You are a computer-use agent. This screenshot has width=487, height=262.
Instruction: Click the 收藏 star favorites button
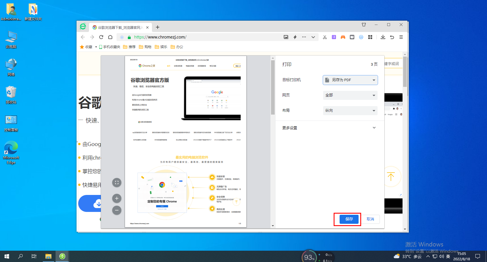point(86,47)
